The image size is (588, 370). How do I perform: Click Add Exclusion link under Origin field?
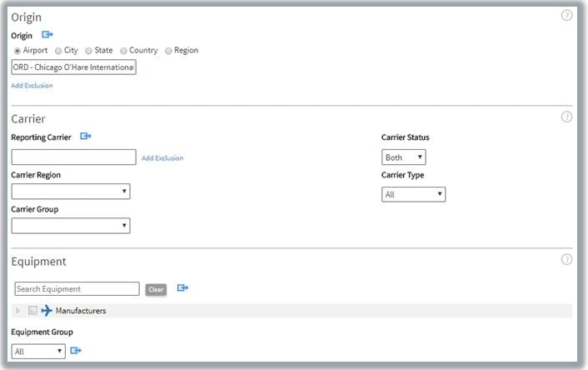coord(32,86)
